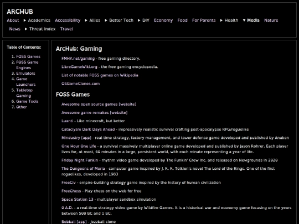Viewport: 299px width, 224px height.
Task: Open the For Parents page
Action: click(204, 20)
